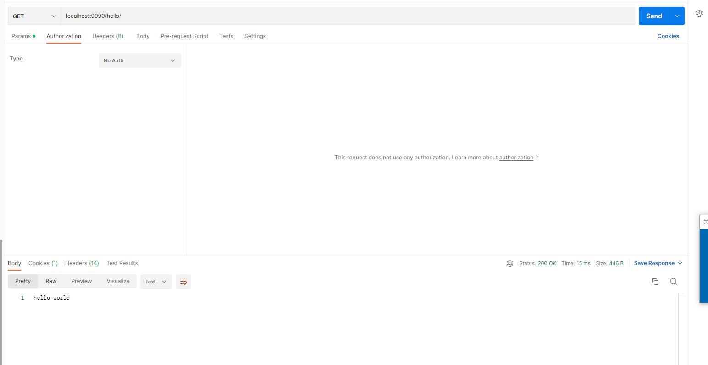Click the response body vertical scrollbar

coord(681,329)
